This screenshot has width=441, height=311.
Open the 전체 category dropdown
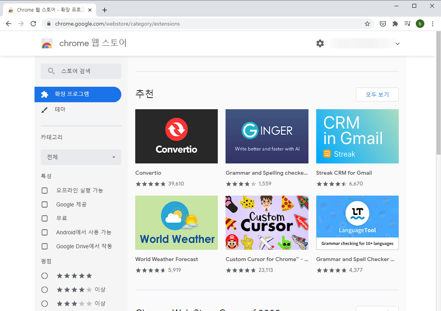point(81,157)
